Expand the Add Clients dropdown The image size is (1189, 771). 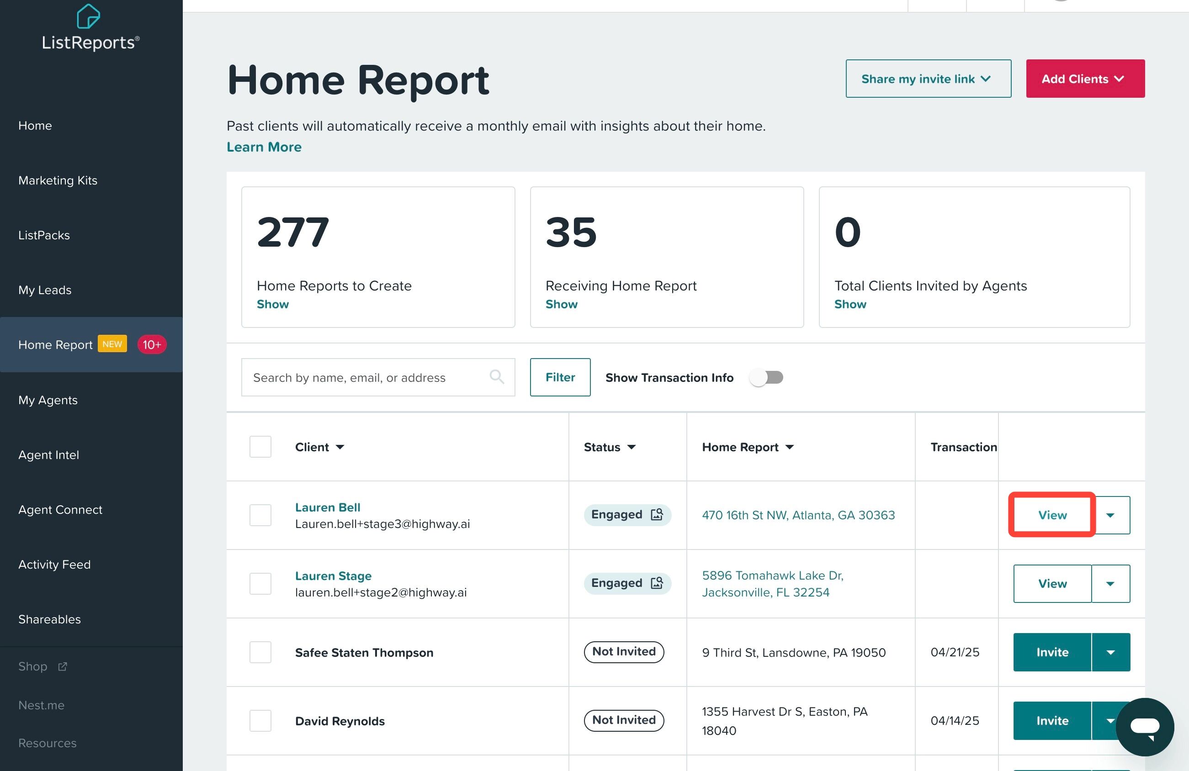(x=1085, y=79)
